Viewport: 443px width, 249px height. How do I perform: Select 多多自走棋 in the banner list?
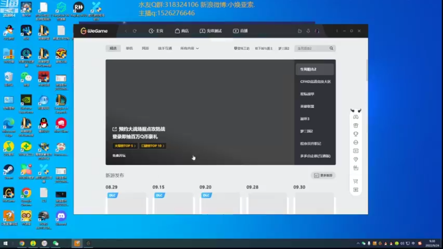tap(315, 156)
